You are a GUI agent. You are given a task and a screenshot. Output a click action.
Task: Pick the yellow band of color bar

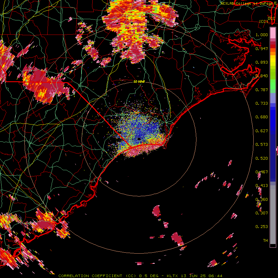point(273,61)
